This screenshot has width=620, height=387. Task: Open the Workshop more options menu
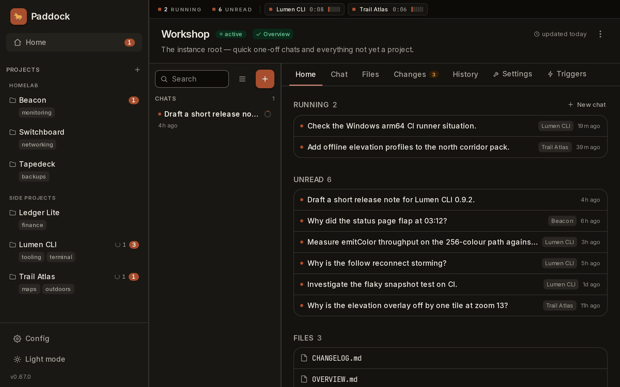point(600,34)
